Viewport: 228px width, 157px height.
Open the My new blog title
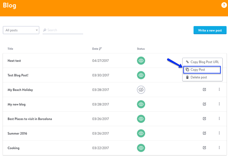pos(16,105)
